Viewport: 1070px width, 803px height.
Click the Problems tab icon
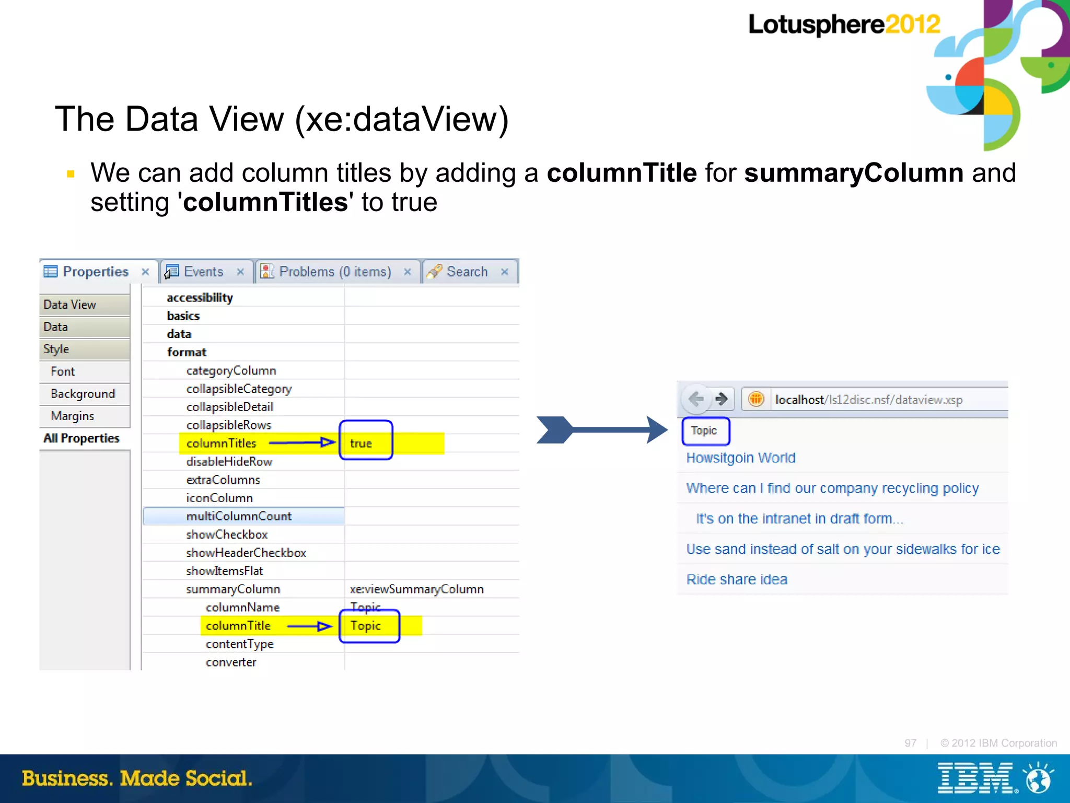click(x=267, y=271)
